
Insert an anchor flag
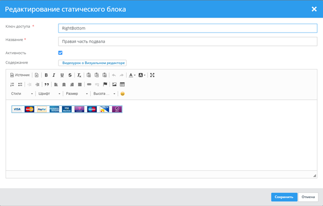tap(105, 84)
